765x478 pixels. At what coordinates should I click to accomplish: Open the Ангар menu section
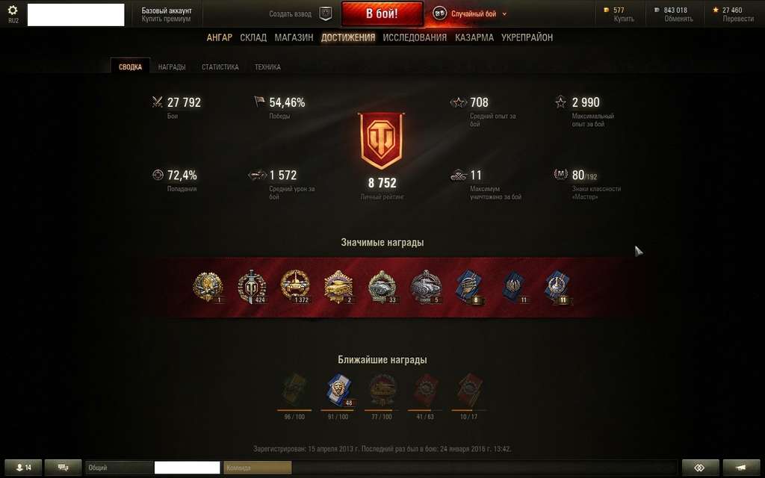[x=219, y=37]
